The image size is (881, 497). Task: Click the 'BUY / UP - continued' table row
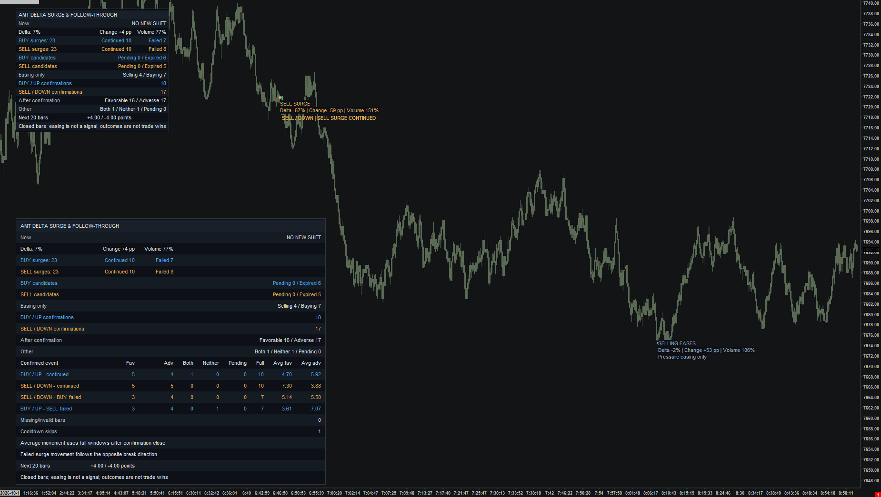pos(170,374)
